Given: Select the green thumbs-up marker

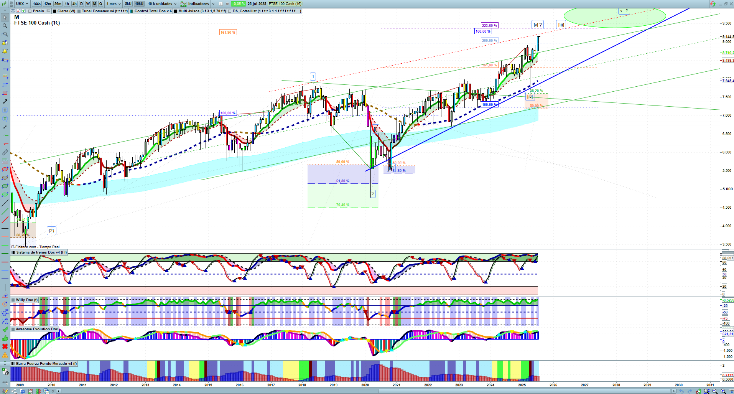Looking at the screenshot, I should tap(5, 338).
